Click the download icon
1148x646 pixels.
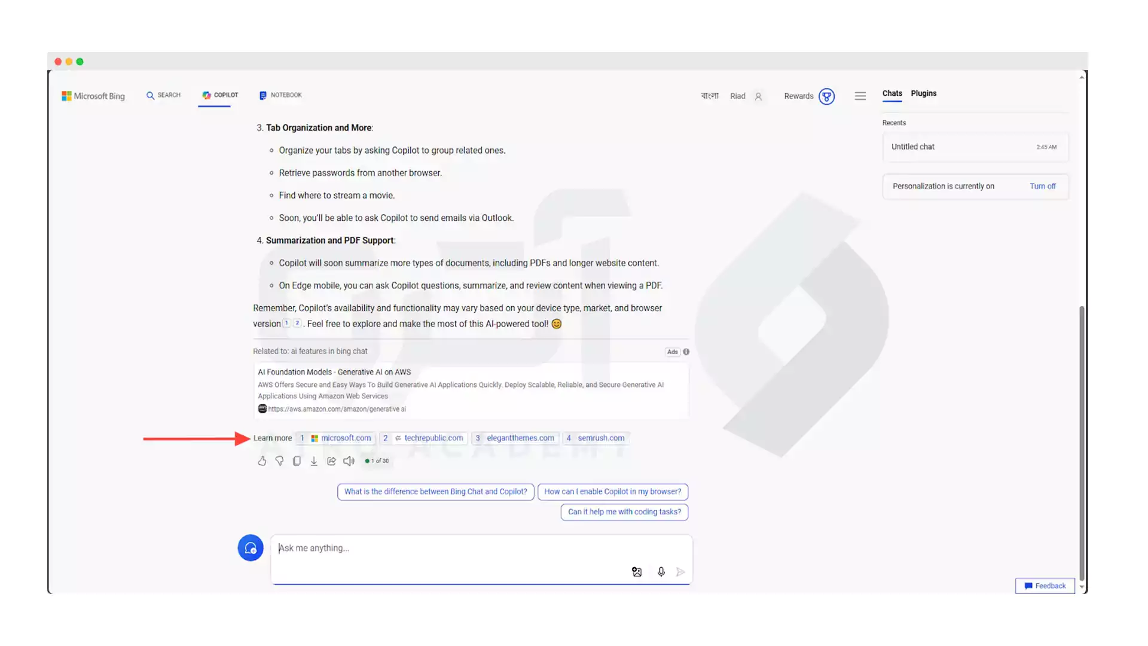coord(314,461)
